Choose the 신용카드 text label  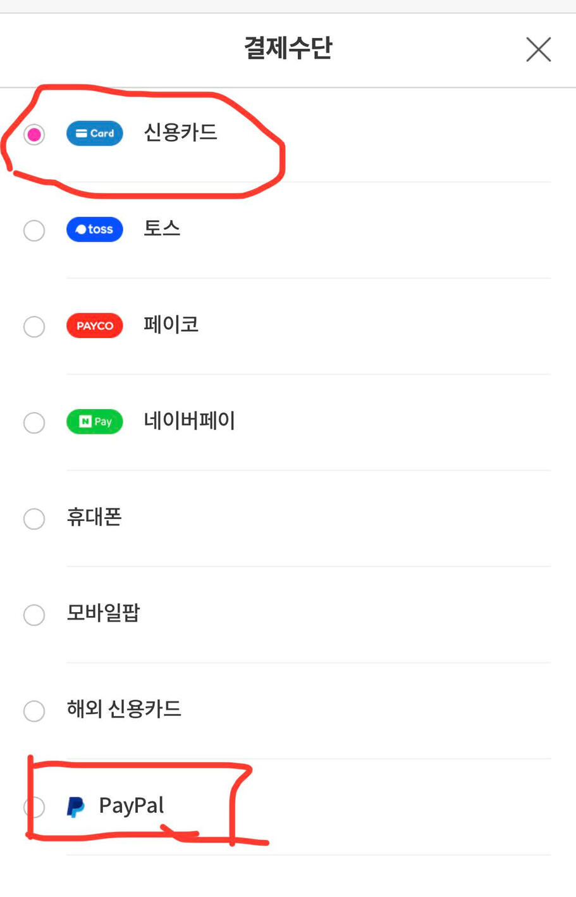pyautogui.click(x=181, y=133)
